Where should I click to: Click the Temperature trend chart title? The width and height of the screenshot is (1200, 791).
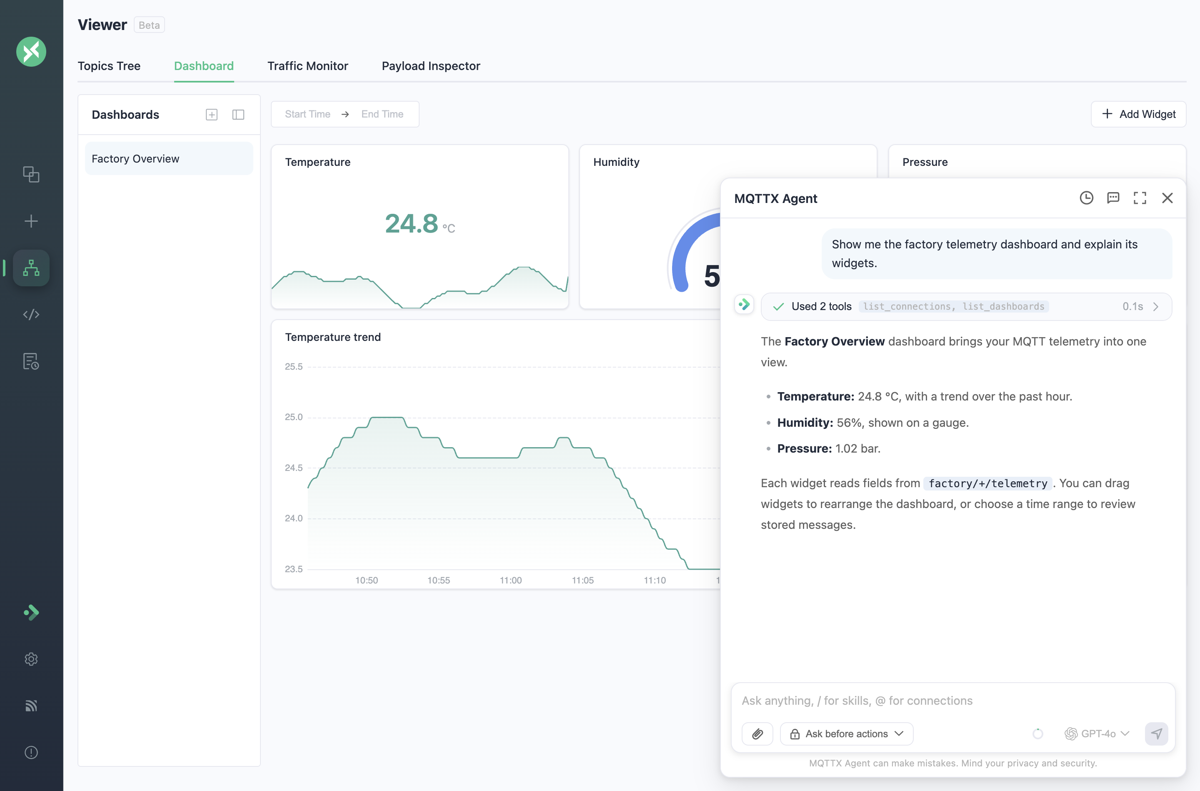(x=333, y=337)
